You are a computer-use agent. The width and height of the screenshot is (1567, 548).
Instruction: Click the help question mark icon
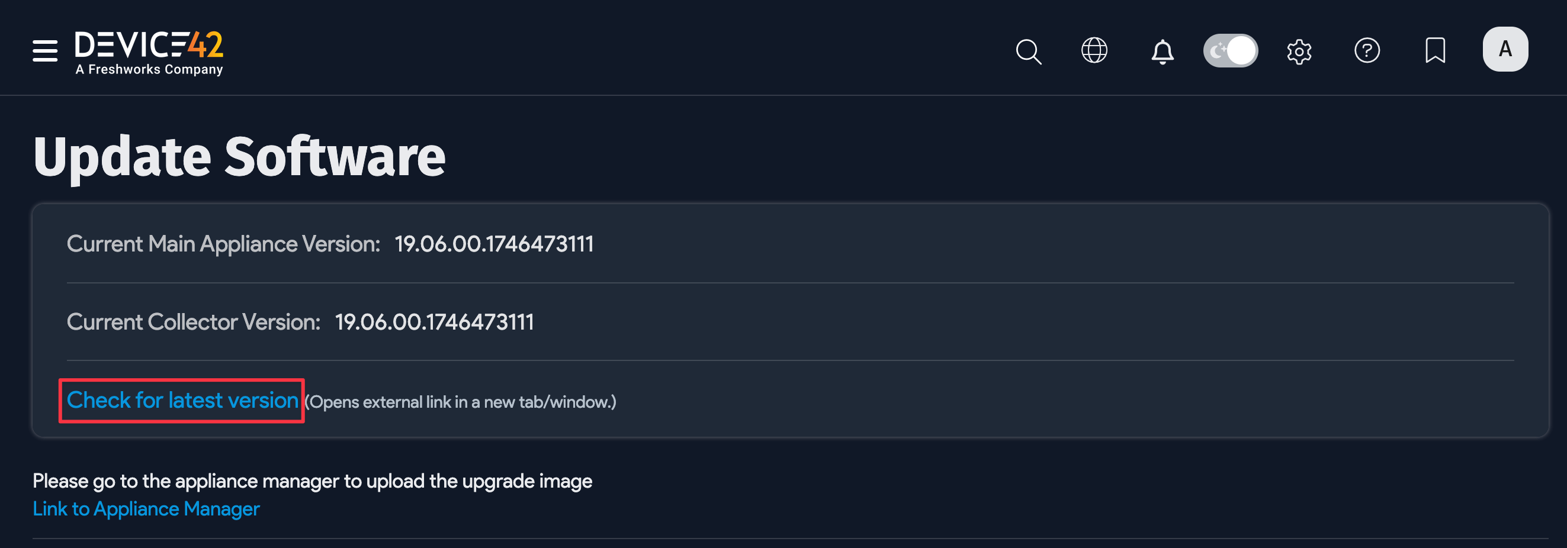(1367, 50)
